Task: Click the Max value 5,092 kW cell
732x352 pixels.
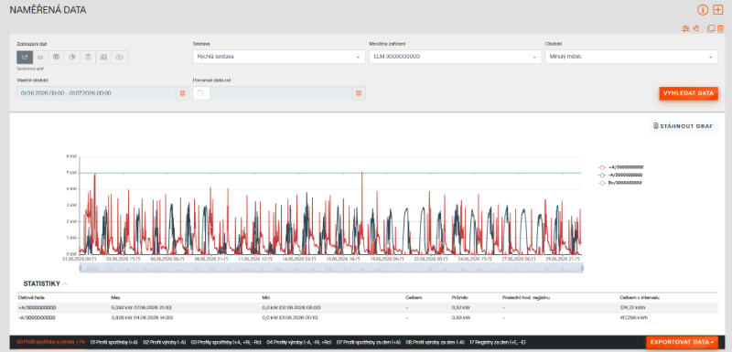Action: click(x=142, y=308)
